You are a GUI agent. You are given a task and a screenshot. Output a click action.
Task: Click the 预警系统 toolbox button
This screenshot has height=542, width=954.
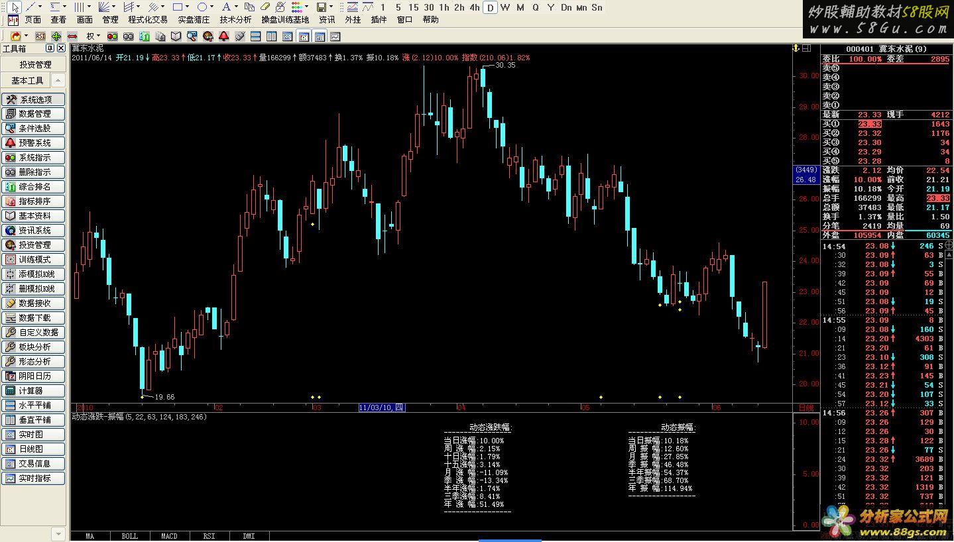click(x=33, y=143)
